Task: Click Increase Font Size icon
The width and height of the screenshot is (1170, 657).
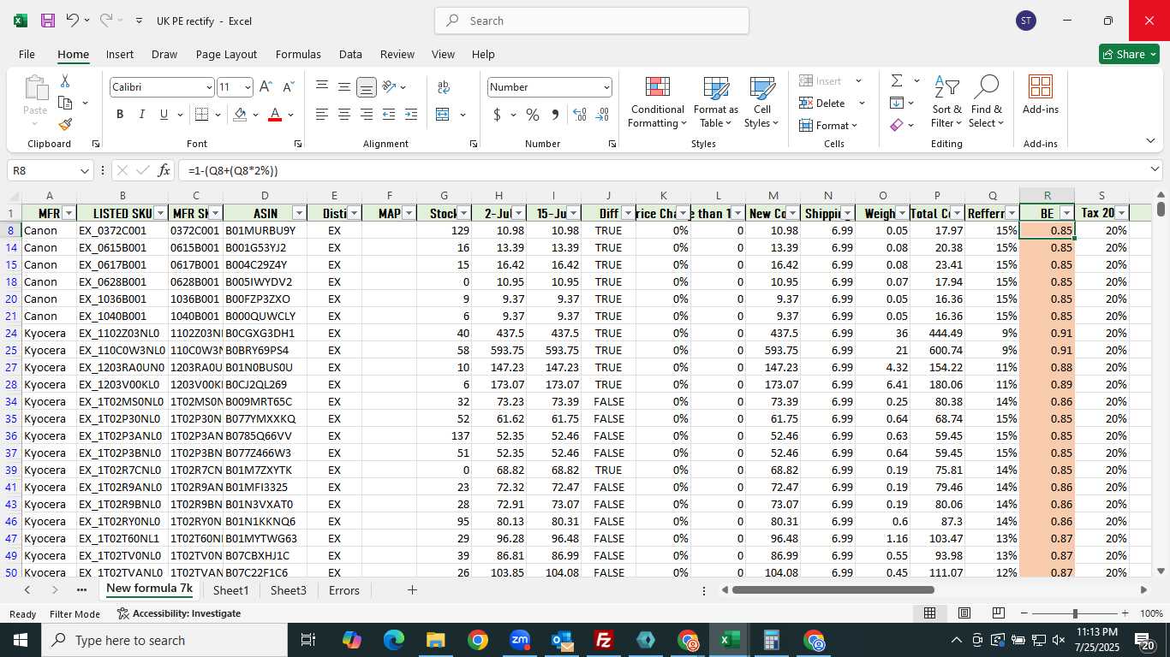Action: [266, 87]
